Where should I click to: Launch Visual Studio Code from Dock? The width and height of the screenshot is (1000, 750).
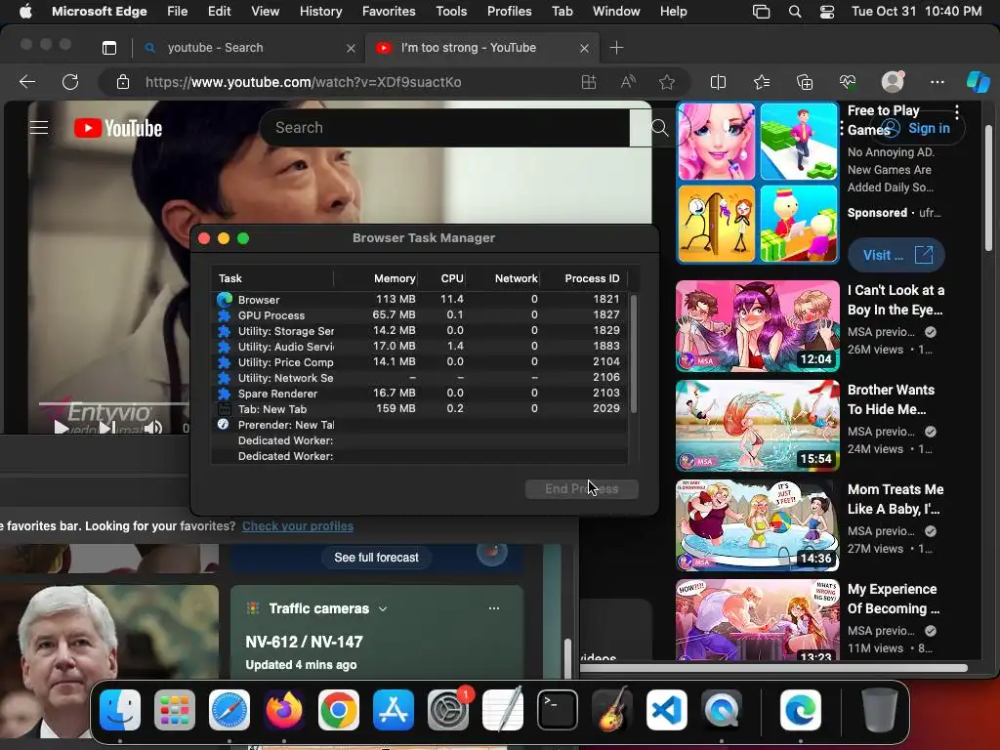(x=666, y=709)
